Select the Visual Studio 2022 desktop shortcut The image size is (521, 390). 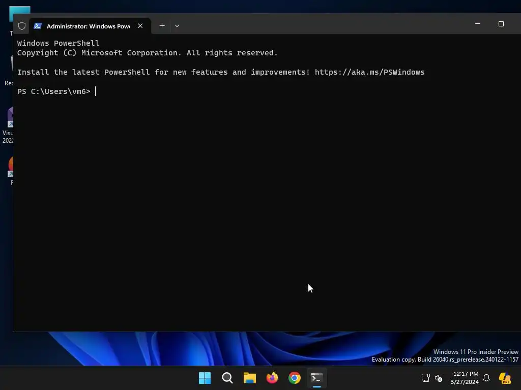click(8, 125)
